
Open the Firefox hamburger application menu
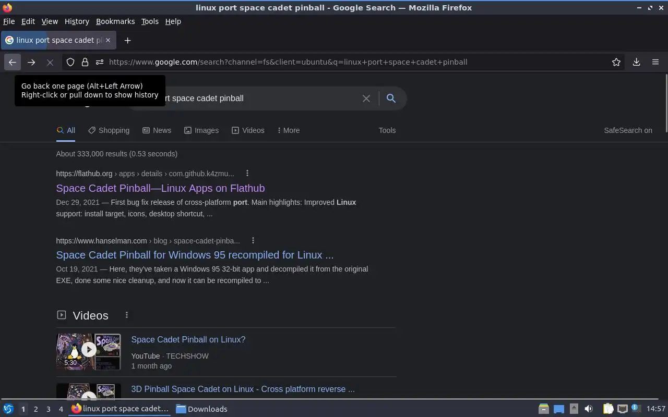(655, 62)
